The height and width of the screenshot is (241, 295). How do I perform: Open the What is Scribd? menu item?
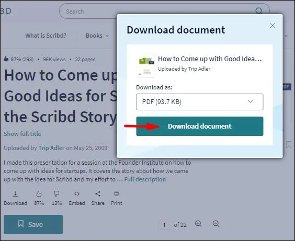point(46,36)
